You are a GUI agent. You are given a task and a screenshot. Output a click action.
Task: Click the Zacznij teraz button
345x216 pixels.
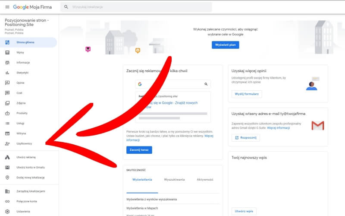(x=139, y=150)
